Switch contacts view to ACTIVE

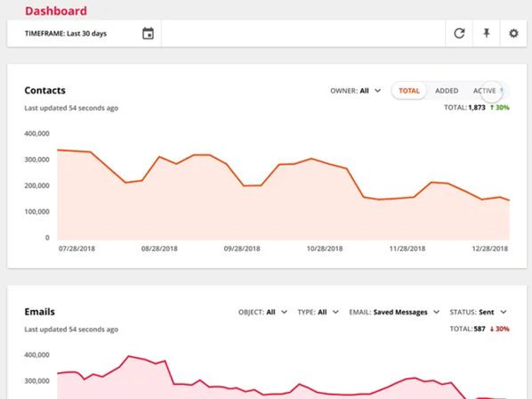point(484,91)
